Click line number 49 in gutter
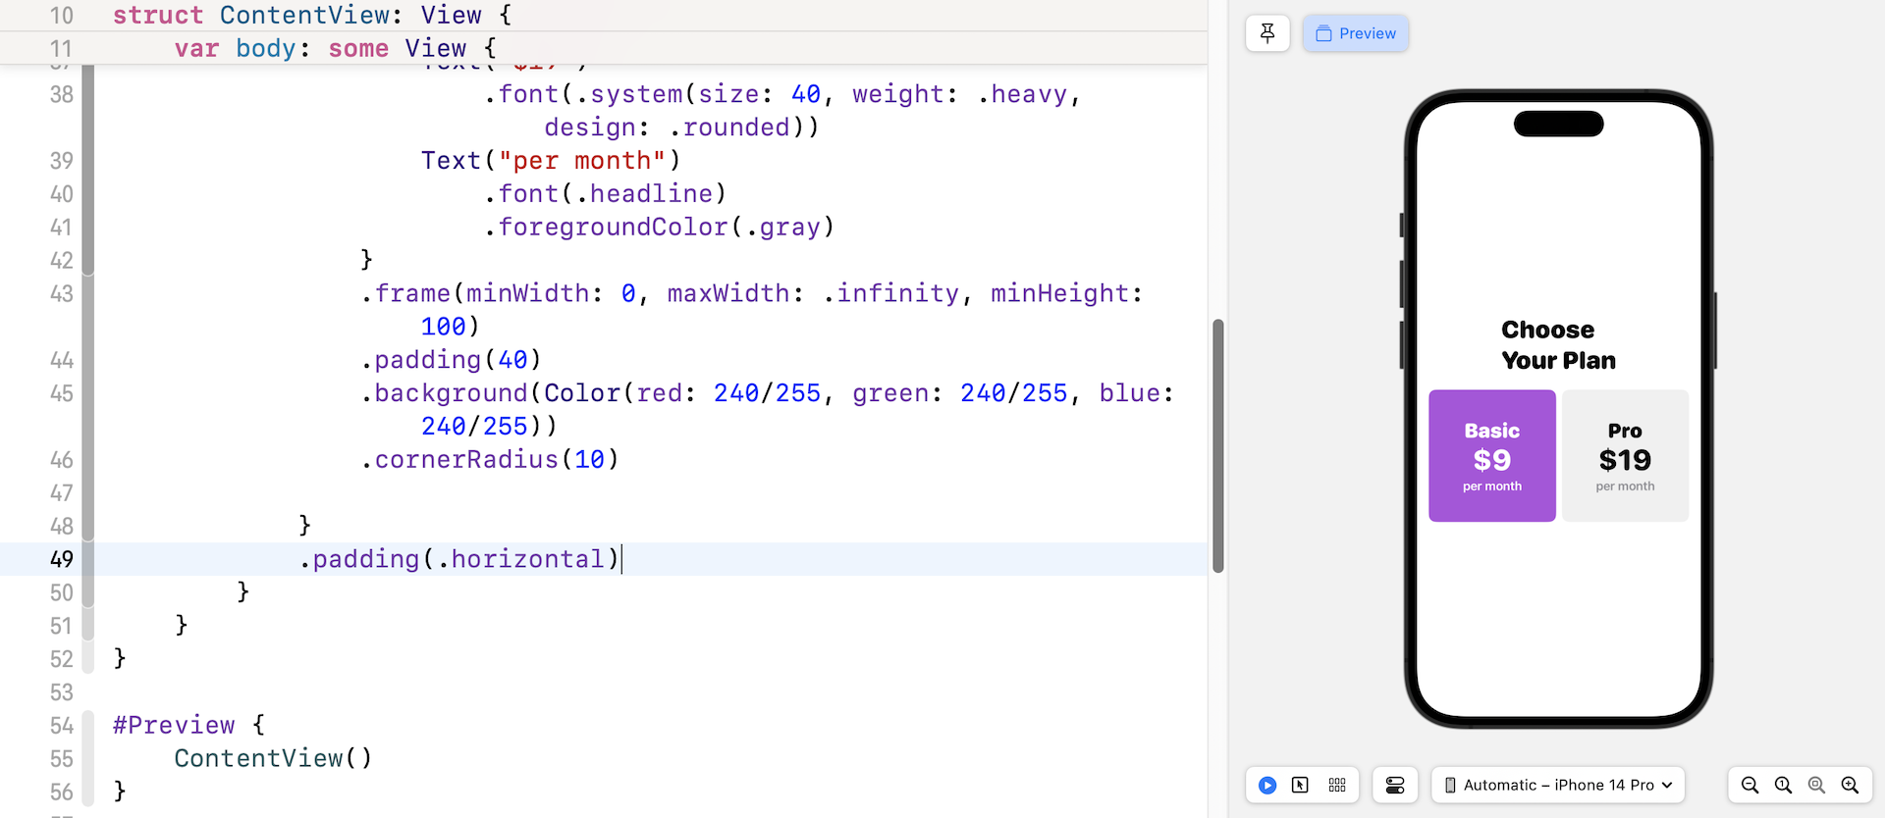1885x818 pixels. click(x=61, y=559)
